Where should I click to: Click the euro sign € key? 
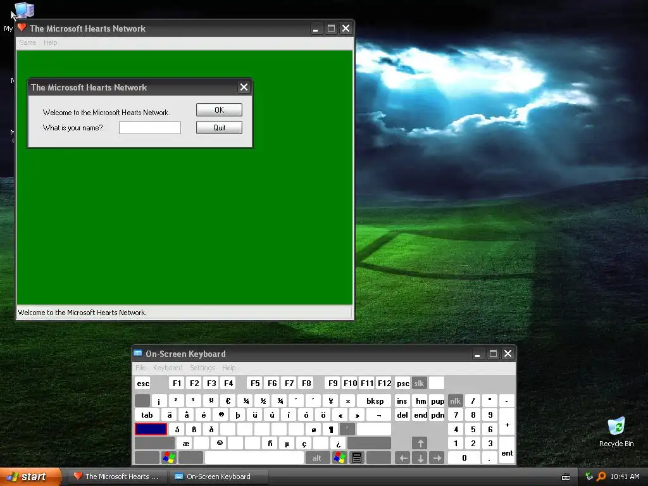(228, 401)
